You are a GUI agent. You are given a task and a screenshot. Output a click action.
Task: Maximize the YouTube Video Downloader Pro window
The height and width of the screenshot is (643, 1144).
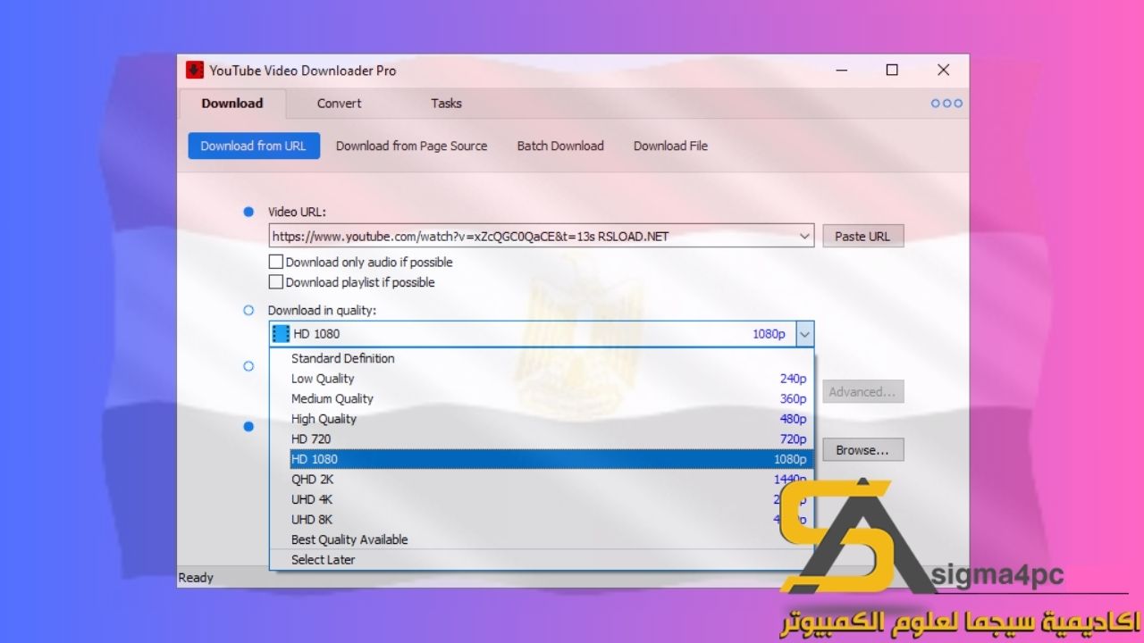click(892, 70)
